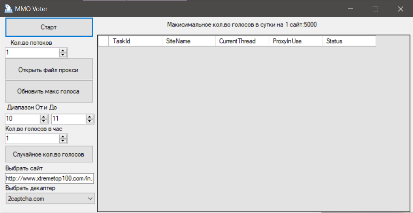Image resolution: width=413 pixels, height=213 pixels.
Task: Click the Выбрать сайт URL field
Action: point(49,178)
